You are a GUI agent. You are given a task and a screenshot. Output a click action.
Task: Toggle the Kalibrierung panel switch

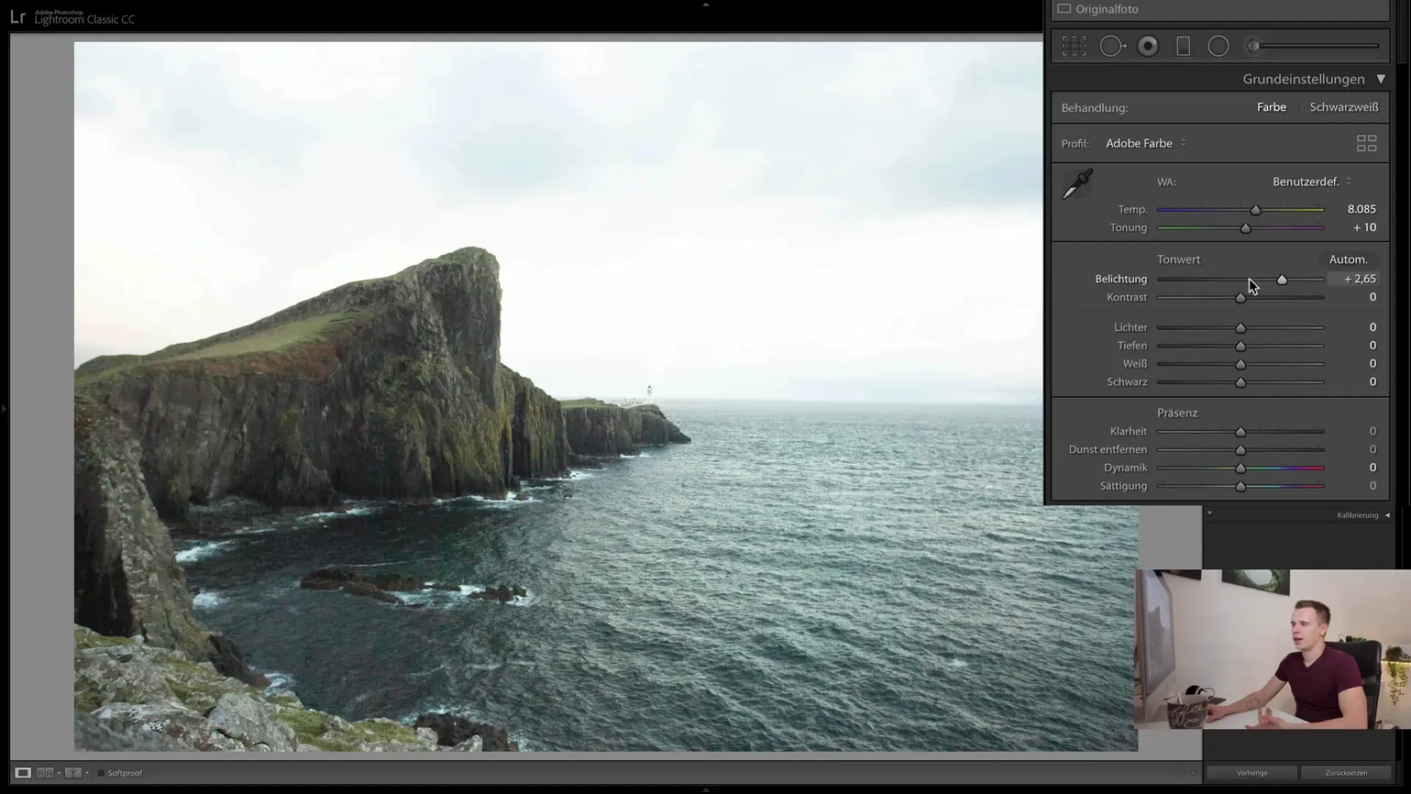coord(1210,514)
